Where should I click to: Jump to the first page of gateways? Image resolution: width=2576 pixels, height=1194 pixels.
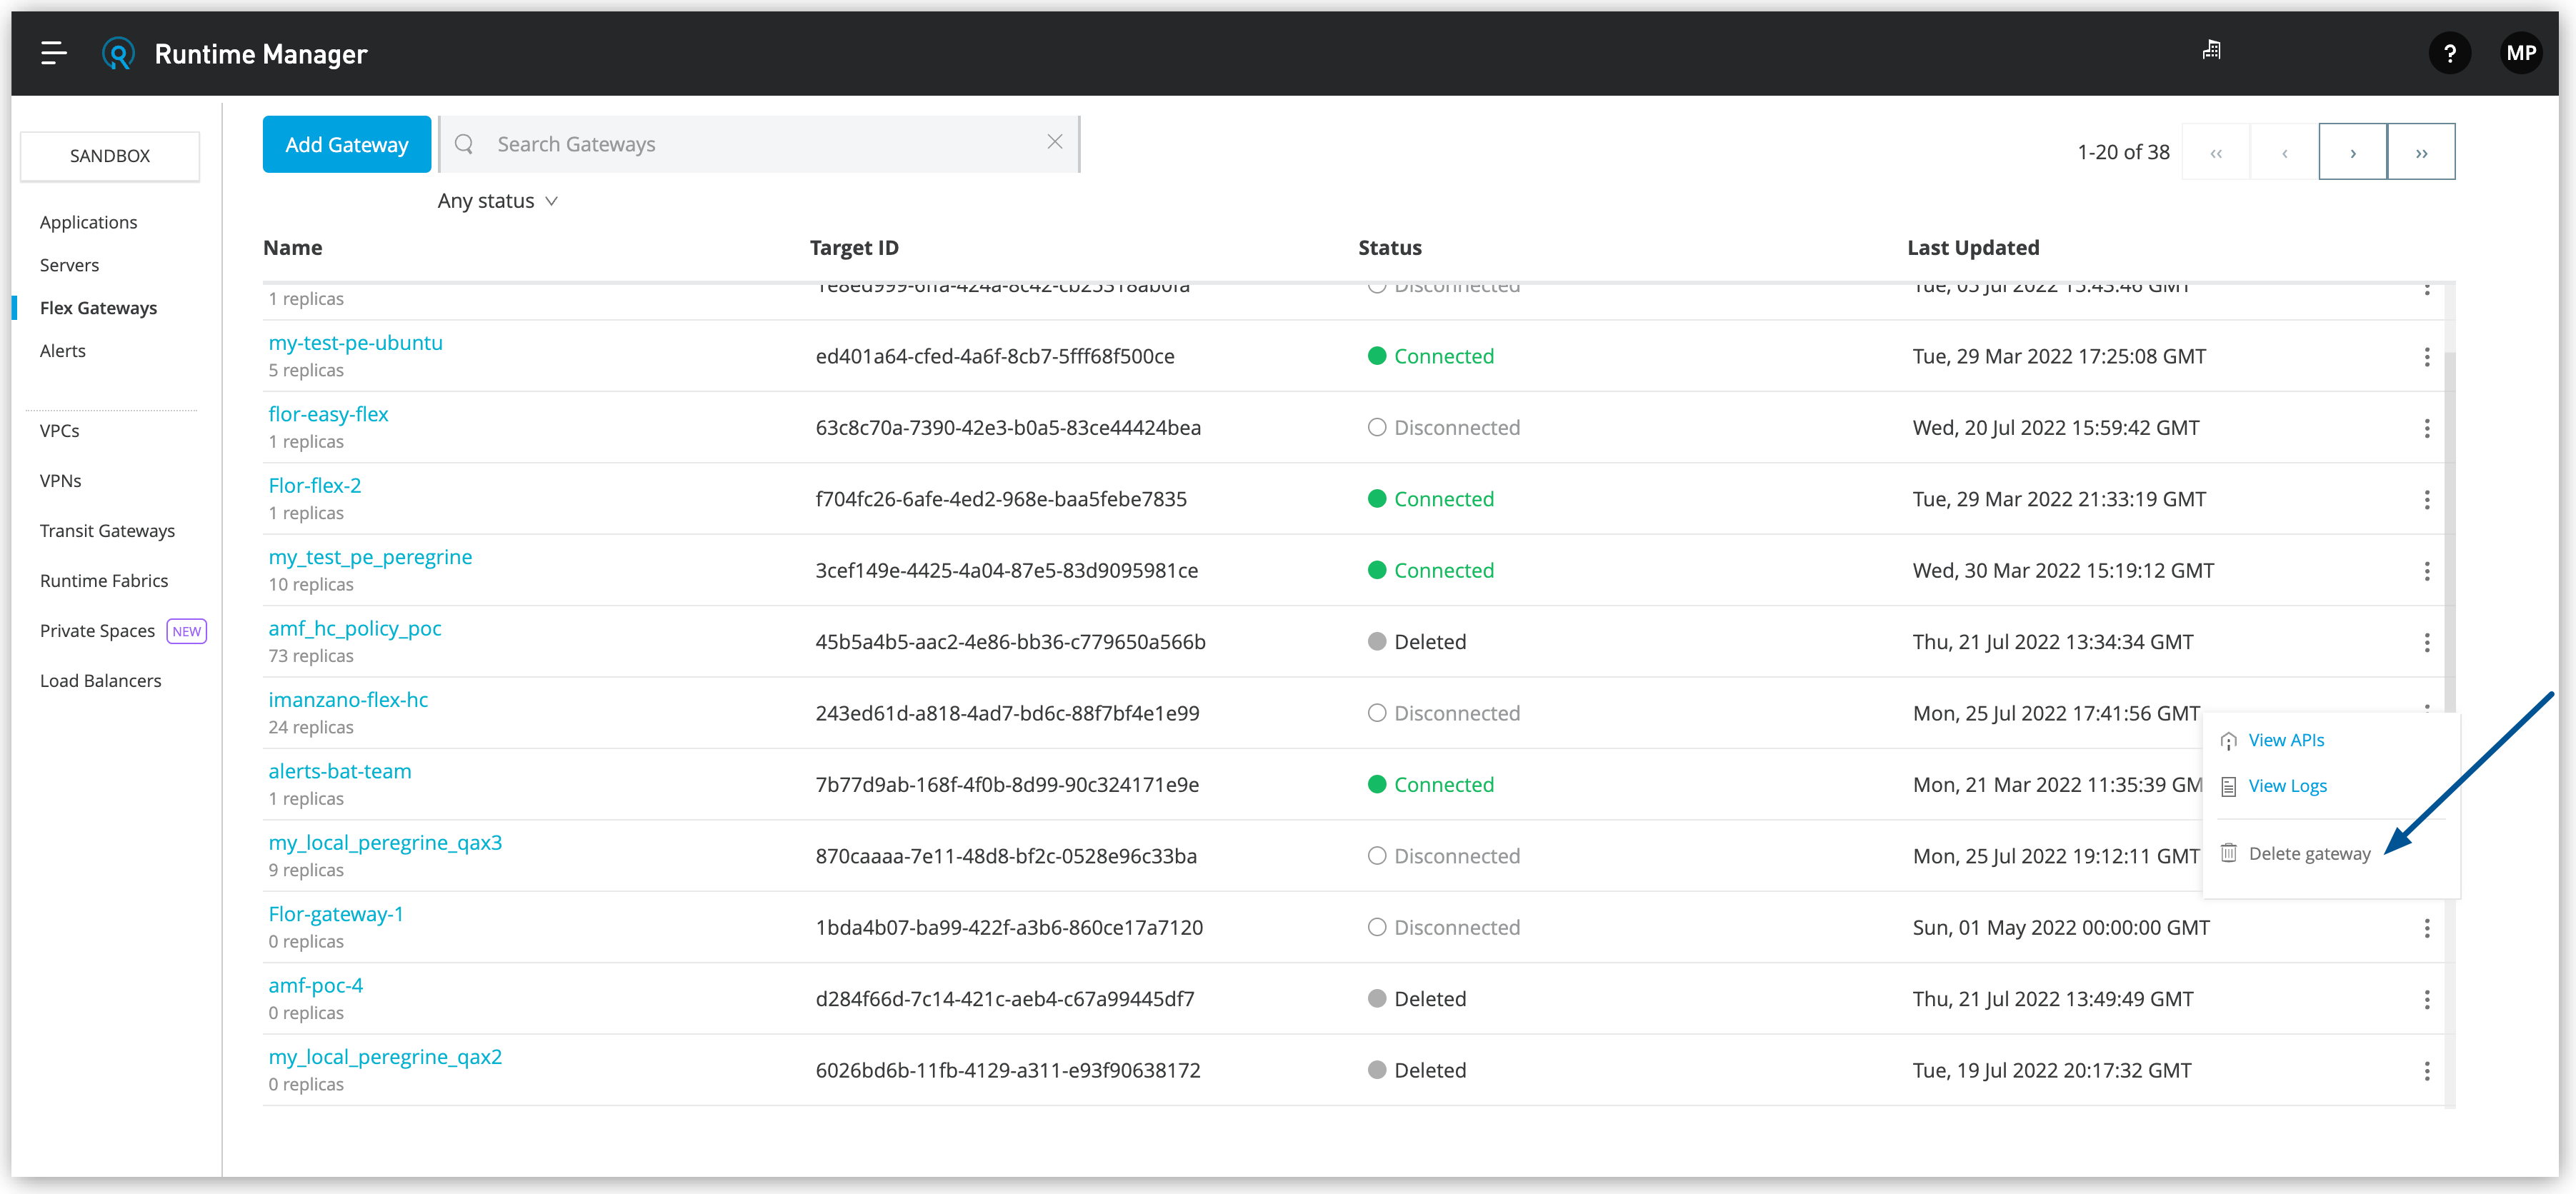point(2216,152)
